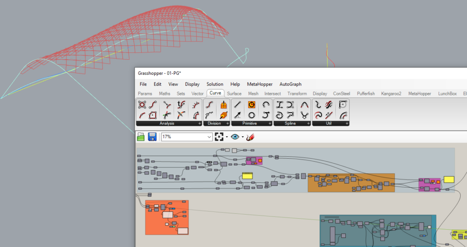
Task: Switch to the Pufferfish tab
Action: coord(366,93)
